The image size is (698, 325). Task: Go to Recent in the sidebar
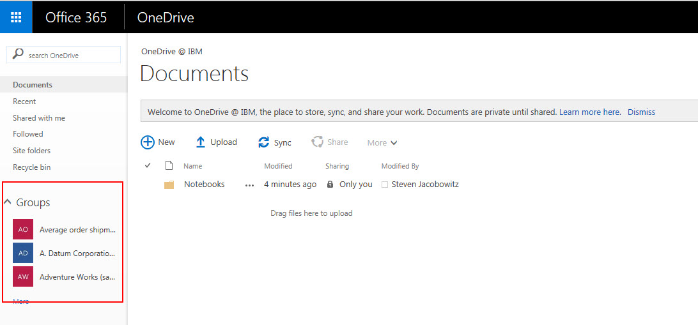coord(24,102)
